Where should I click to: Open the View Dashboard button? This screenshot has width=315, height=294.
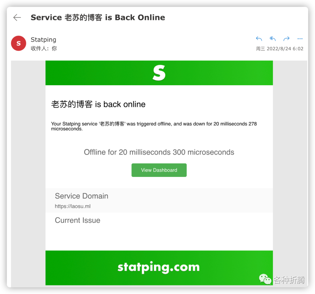(x=159, y=170)
